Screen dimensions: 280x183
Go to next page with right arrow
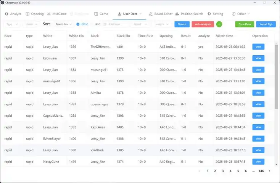(269, 171)
